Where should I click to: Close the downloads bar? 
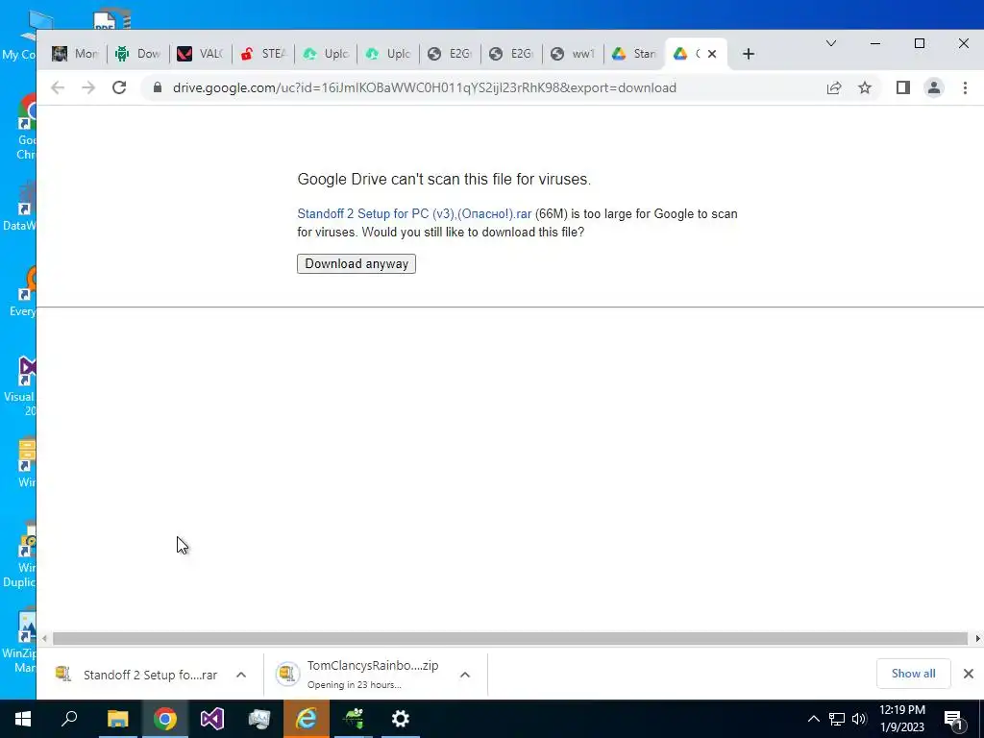(969, 674)
